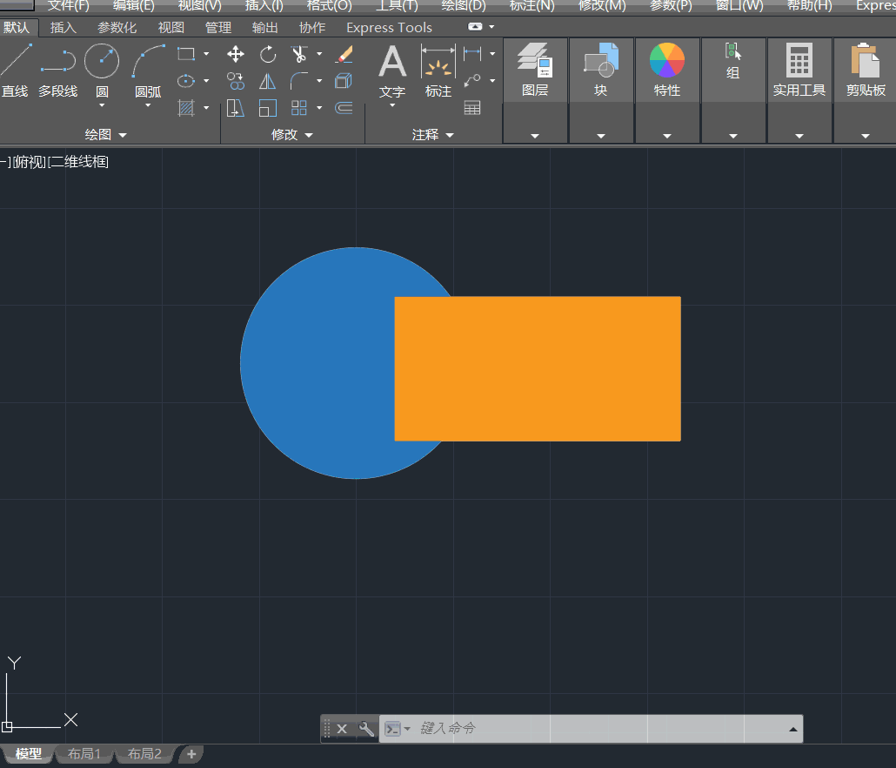Toggle the ribbon minimize button
This screenshot has width=896, height=768.
(475, 27)
